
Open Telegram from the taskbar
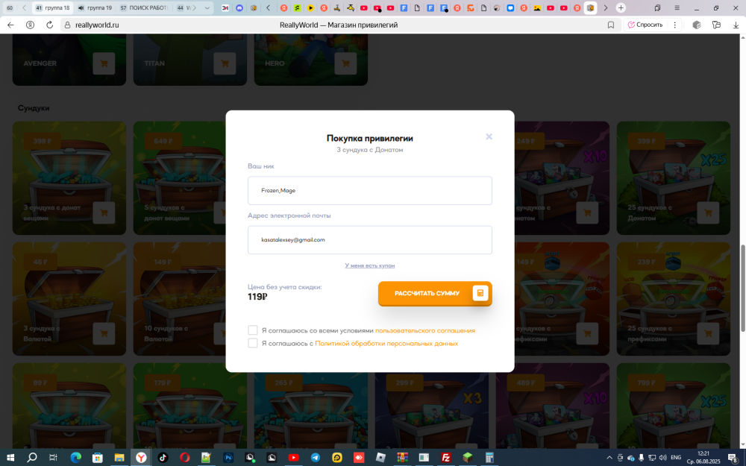[315, 458]
